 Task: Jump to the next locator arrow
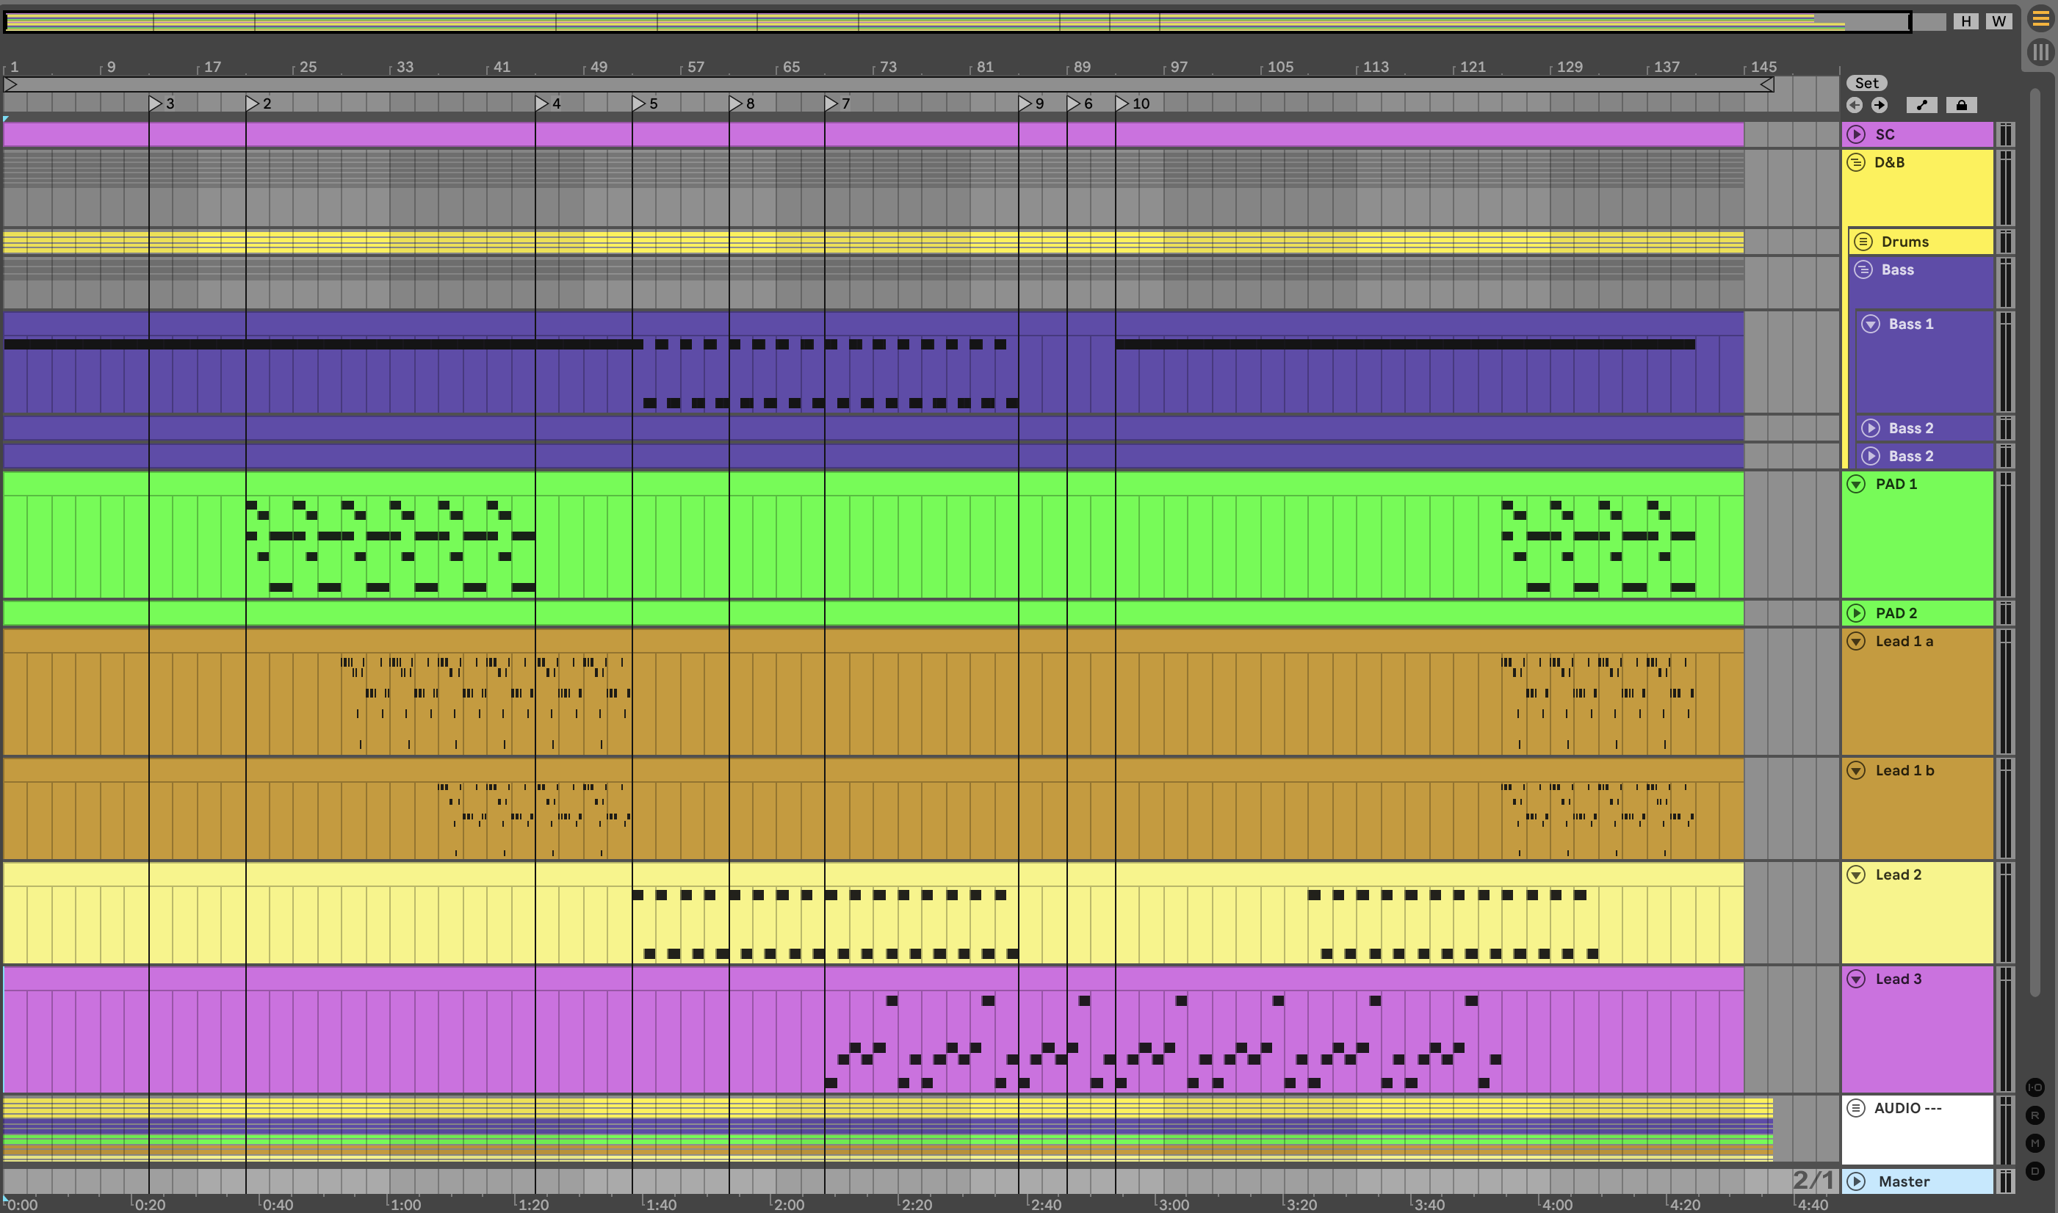click(x=1879, y=104)
